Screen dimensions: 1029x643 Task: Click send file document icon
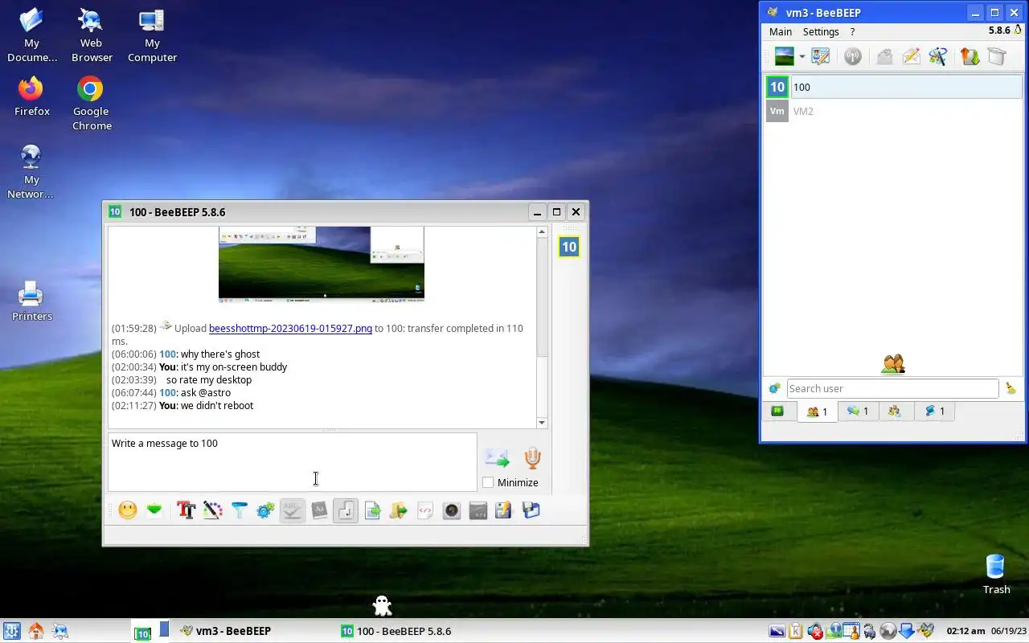(372, 510)
